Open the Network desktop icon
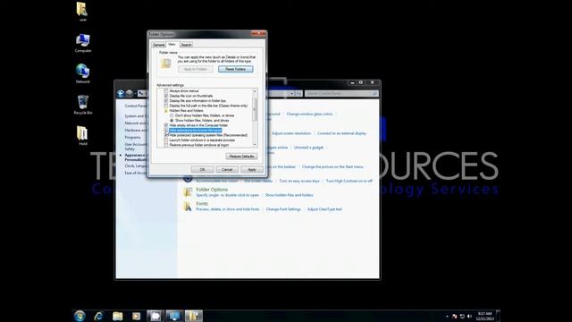 coord(83,73)
